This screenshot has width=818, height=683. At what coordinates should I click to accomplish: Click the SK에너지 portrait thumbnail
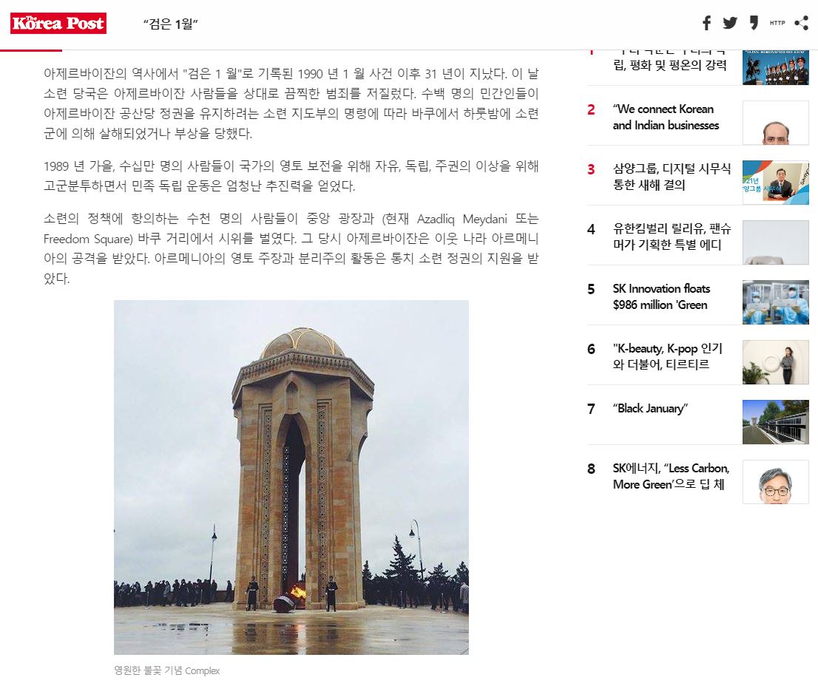click(x=776, y=482)
